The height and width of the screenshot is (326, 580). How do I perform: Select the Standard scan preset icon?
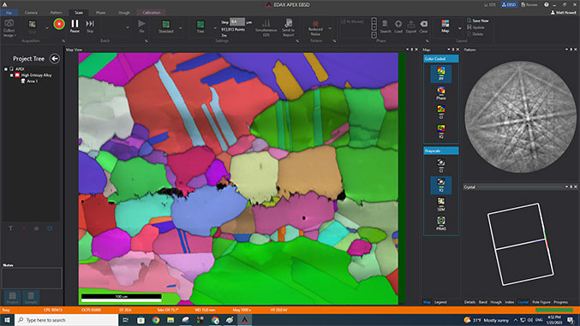pyautogui.click(x=165, y=26)
